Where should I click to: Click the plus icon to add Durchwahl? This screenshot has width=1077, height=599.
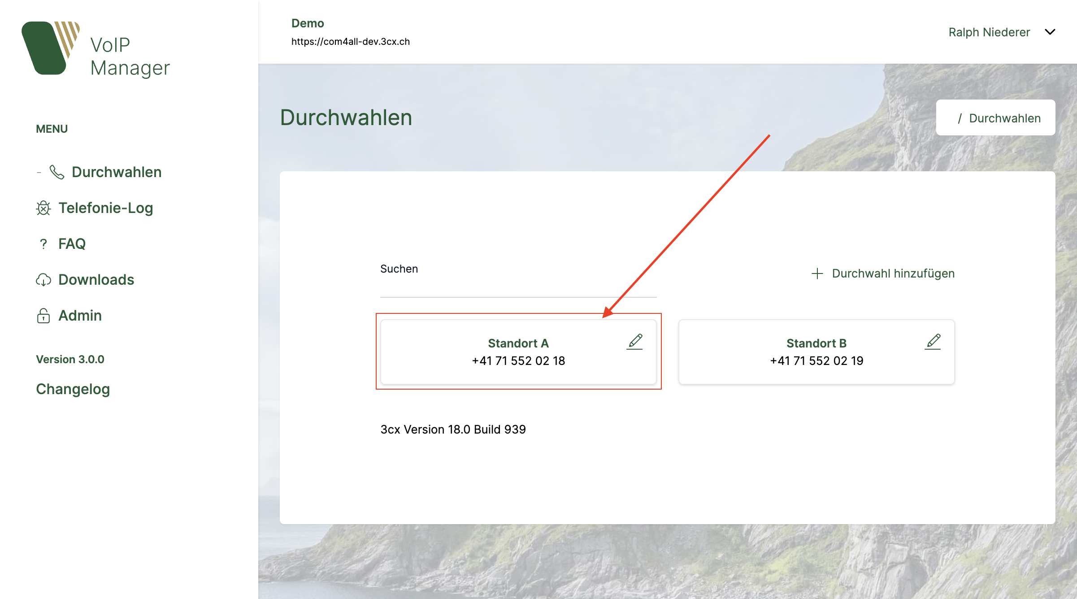point(817,273)
